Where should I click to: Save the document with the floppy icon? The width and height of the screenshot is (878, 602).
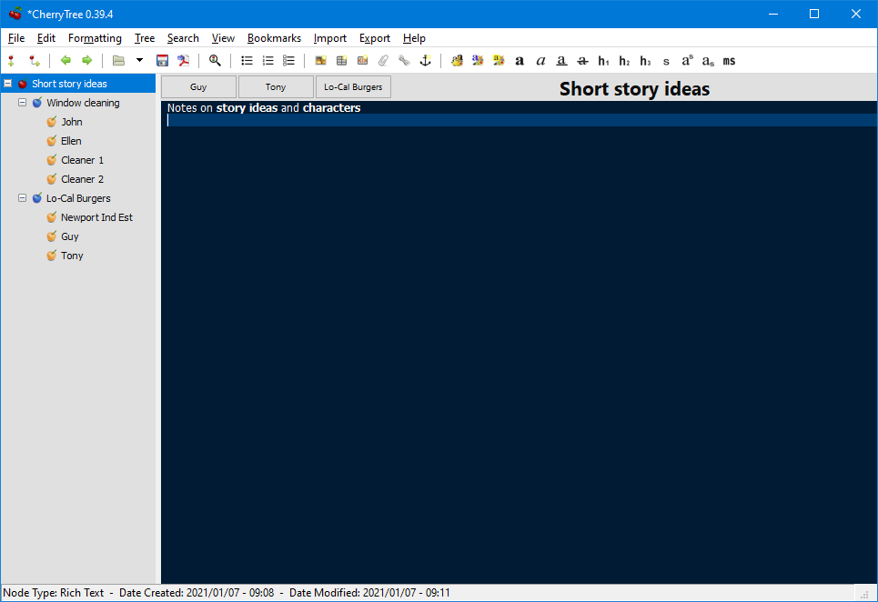(x=162, y=60)
